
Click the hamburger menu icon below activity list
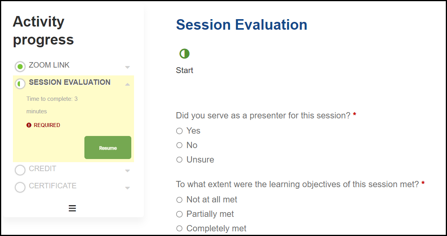coord(72,208)
